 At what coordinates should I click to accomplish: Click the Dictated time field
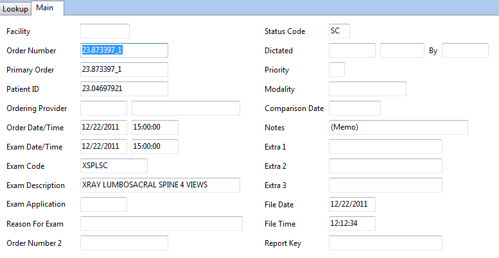click(x=402, y=50)
